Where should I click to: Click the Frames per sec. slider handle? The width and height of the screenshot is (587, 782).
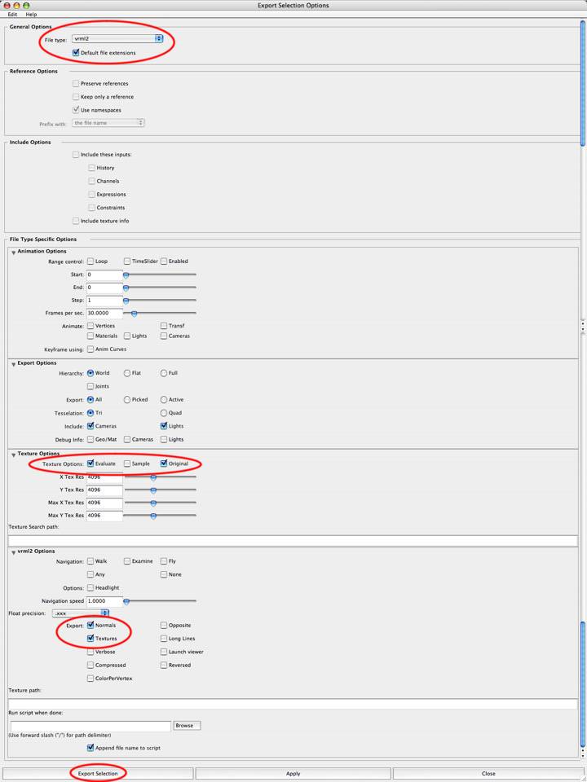[134, 314]
